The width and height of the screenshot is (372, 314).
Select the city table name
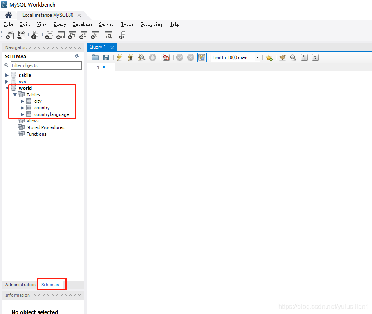[38, 101]
